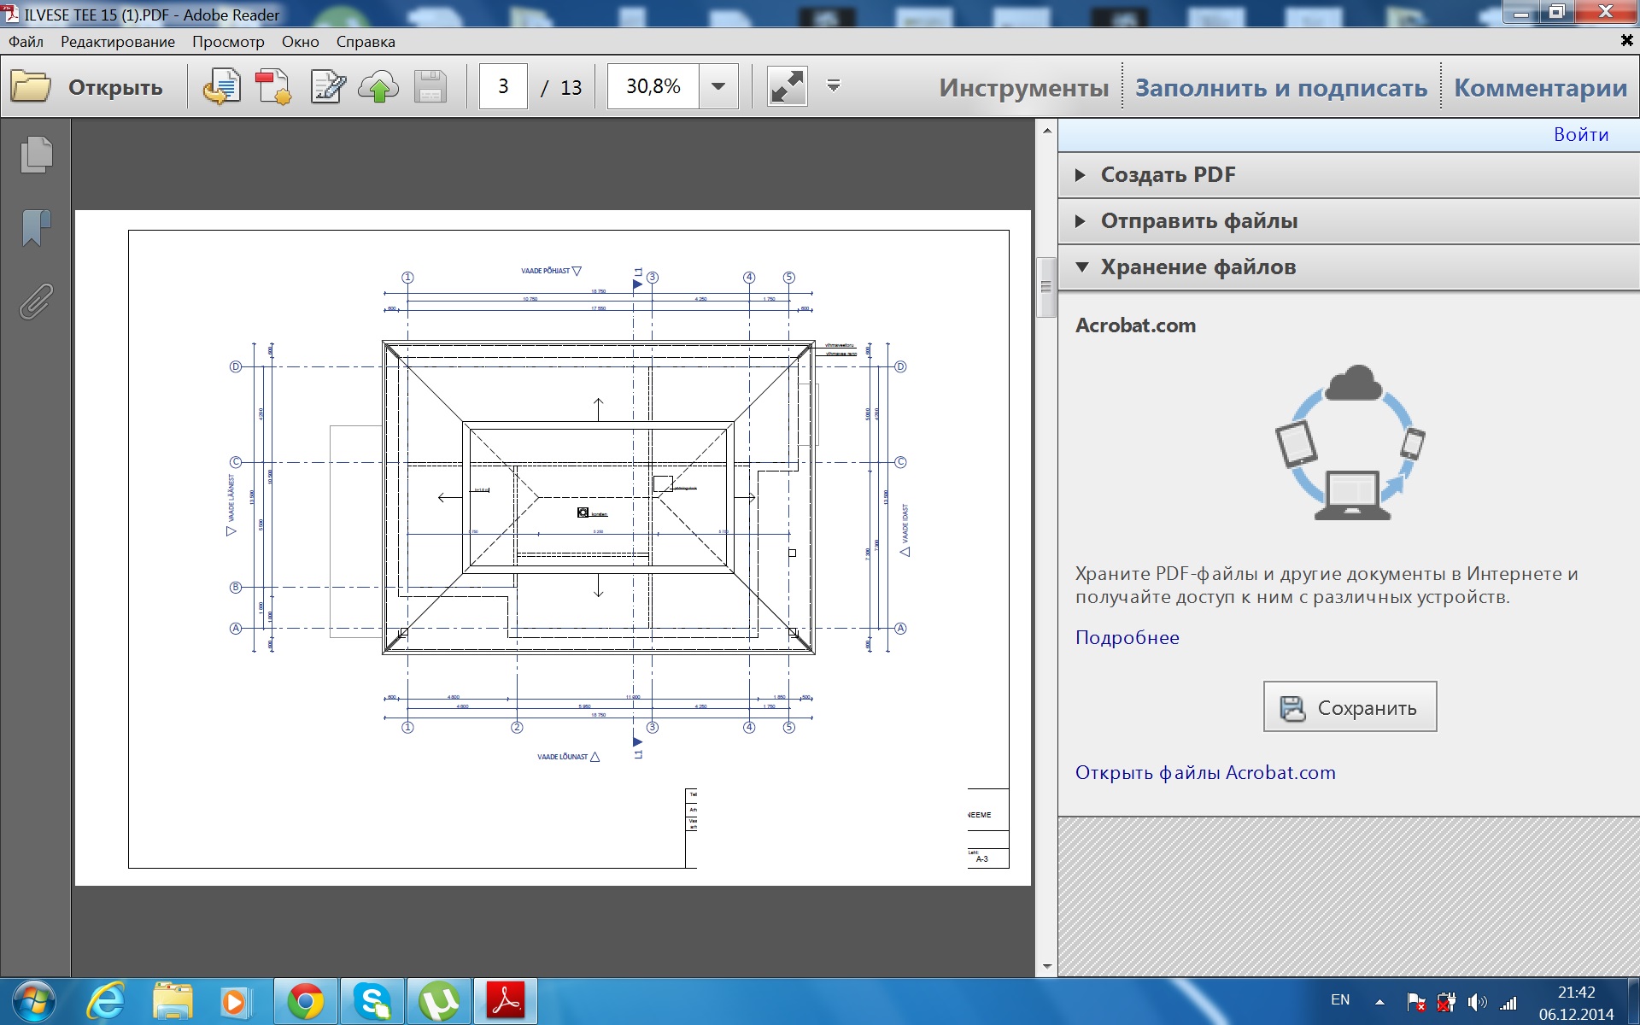
Task: Open the bookmarks sidebar panel
Action: [36, 228]
